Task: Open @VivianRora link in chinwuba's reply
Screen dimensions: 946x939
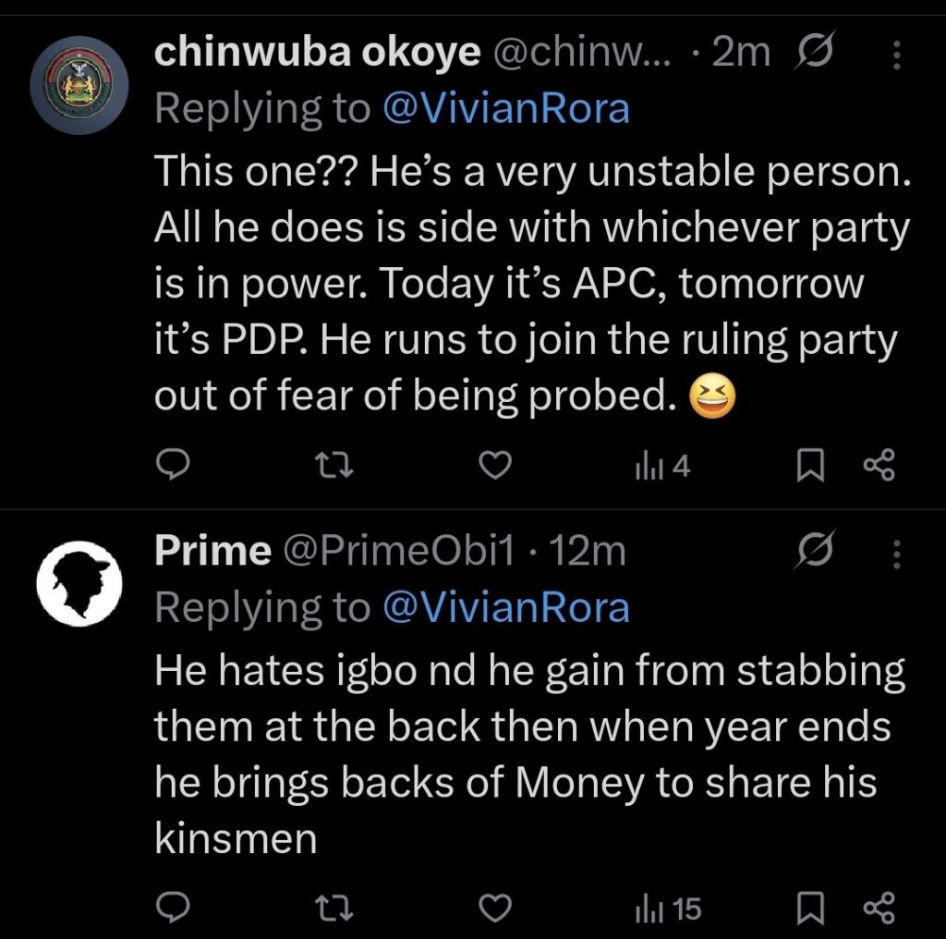Action: click(x=506, y=109)
